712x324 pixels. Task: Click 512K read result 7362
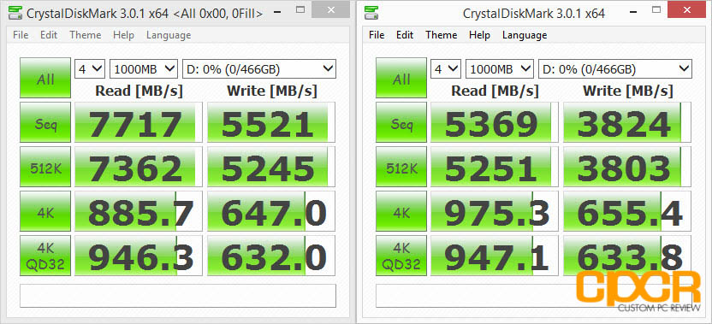pos(139,167)
